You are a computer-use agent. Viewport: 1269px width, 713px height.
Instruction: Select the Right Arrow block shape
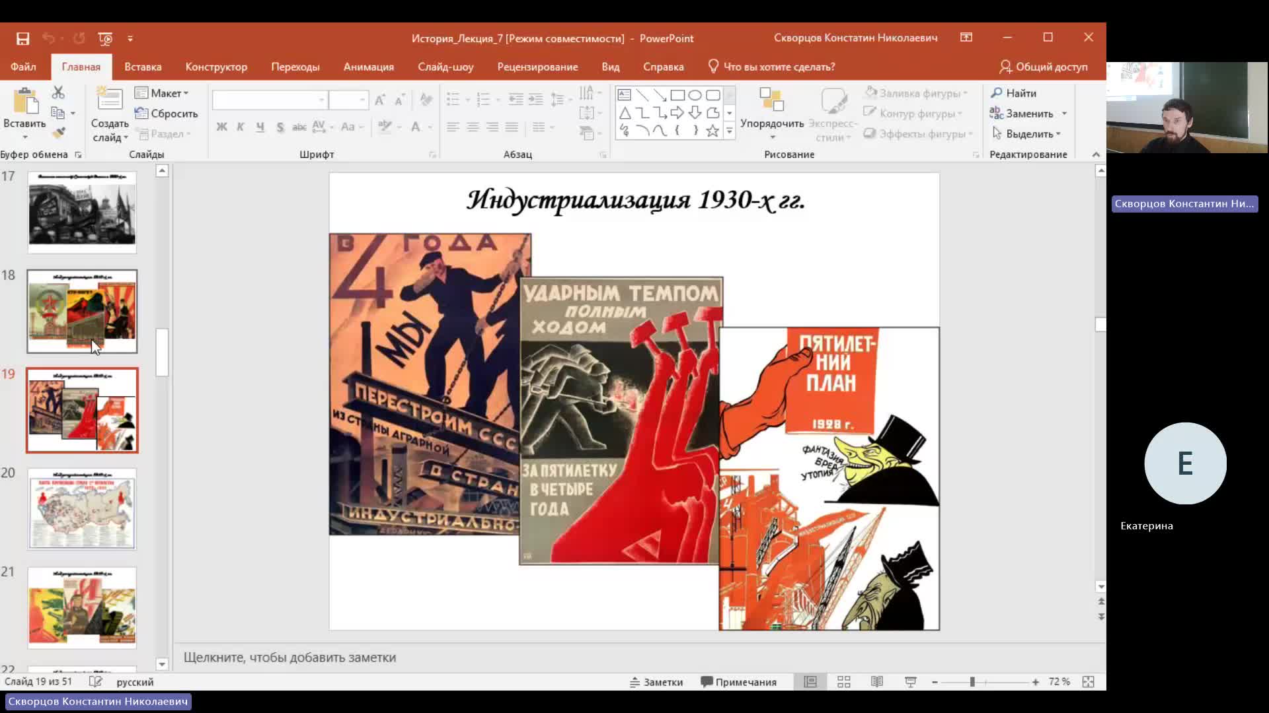point(677,113)
